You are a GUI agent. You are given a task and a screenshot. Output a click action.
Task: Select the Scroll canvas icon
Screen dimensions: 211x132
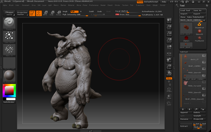(169, 20)
